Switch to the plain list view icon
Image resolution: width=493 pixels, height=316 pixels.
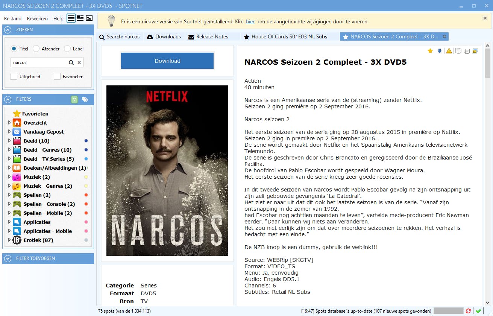71,18
